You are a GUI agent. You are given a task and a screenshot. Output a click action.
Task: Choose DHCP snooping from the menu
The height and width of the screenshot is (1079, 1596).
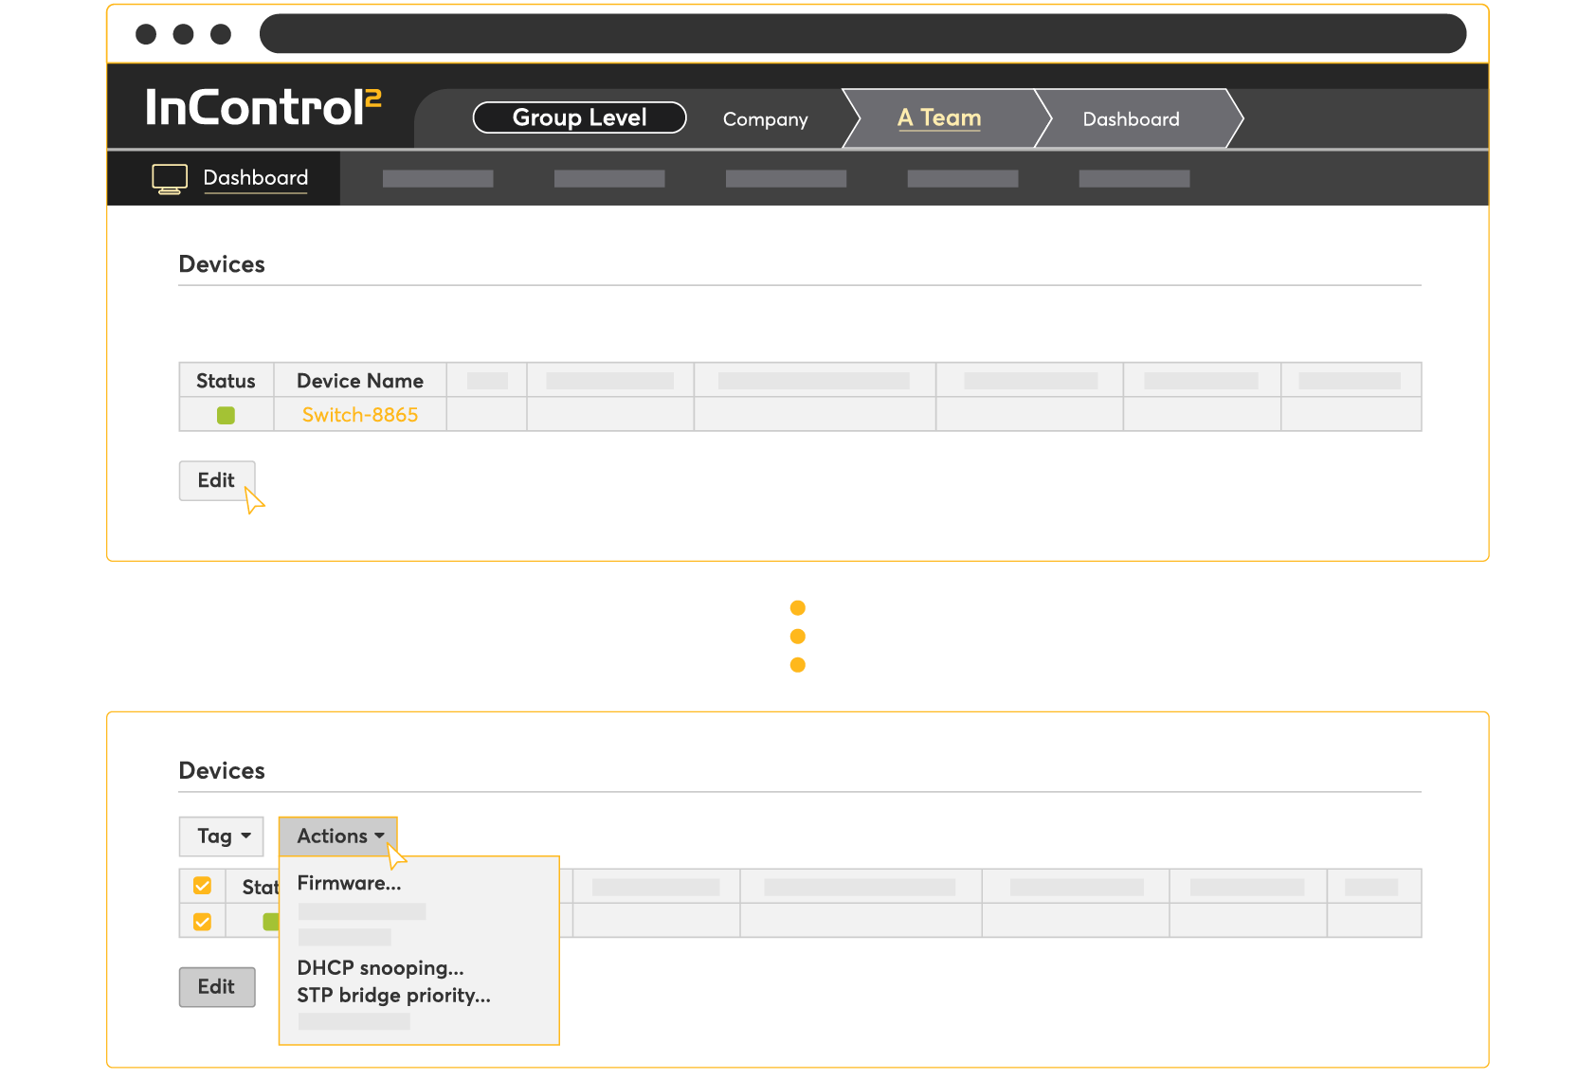pyautogui.click(x=379, y=967)
